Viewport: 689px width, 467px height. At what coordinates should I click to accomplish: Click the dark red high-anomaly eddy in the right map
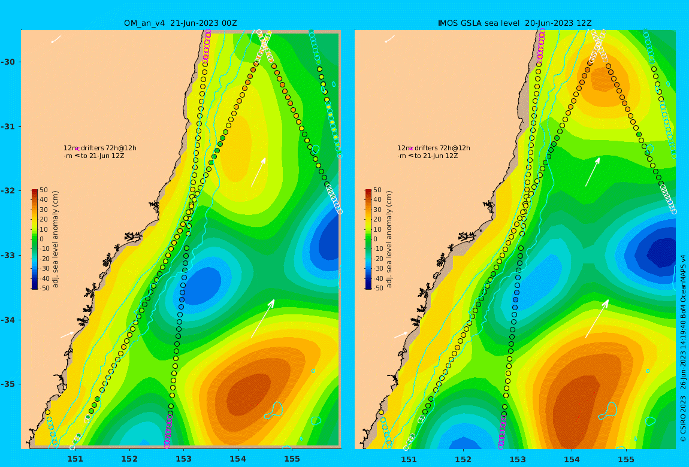pyautogui.click(x=576, y=413)
